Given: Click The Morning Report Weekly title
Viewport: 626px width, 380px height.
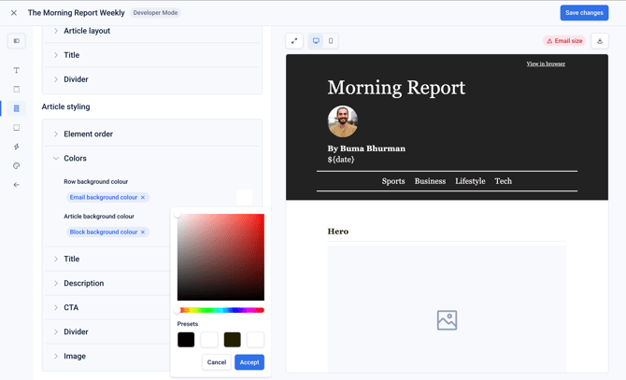Looking at the screenshot, I should 77,13.
